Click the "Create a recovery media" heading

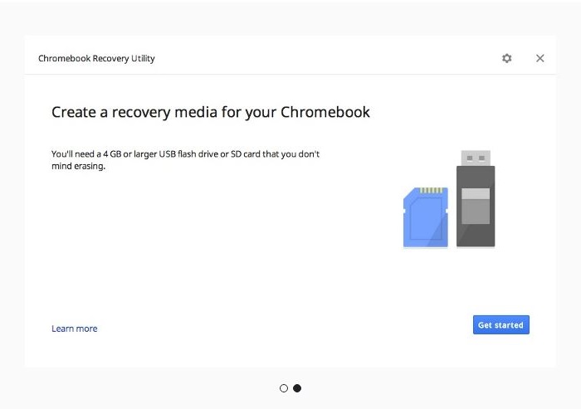click(x=211, y=112)
